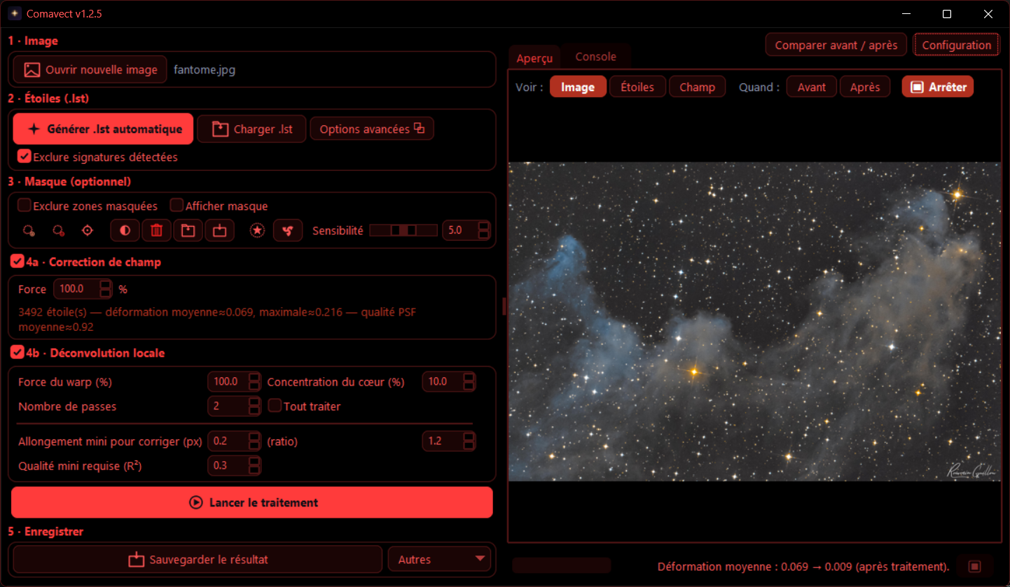Click the Sensibilité slider
The image size is (1010, 587).
(403, 230)
